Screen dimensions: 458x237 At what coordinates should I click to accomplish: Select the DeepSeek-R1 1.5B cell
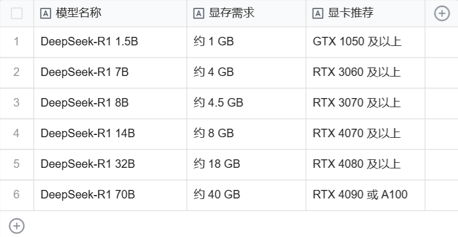(x=110, y=41)
